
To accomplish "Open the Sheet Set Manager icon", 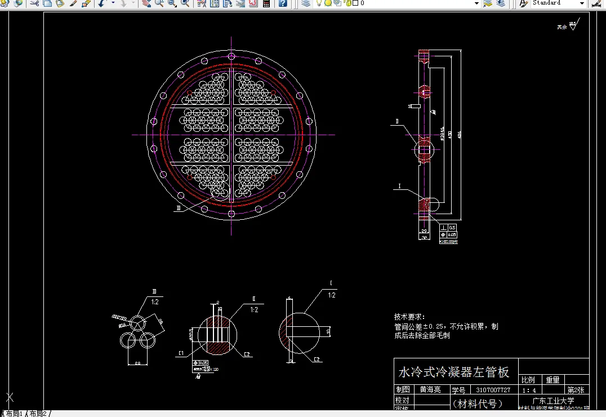I will 240,3.
